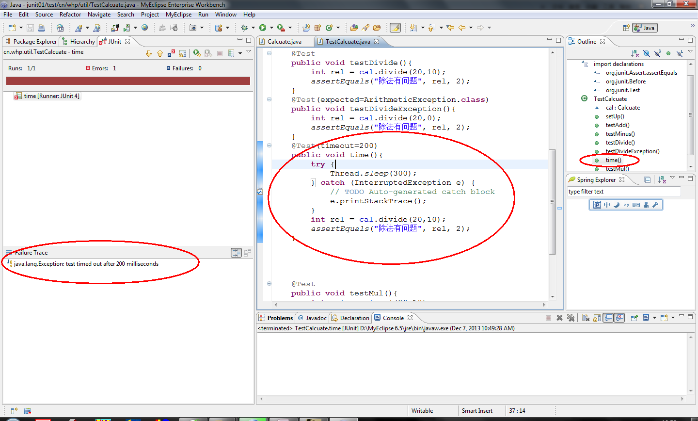Click the Open Type icon
This screenshot has width=698, height=421.
click(x=354, y=28)
